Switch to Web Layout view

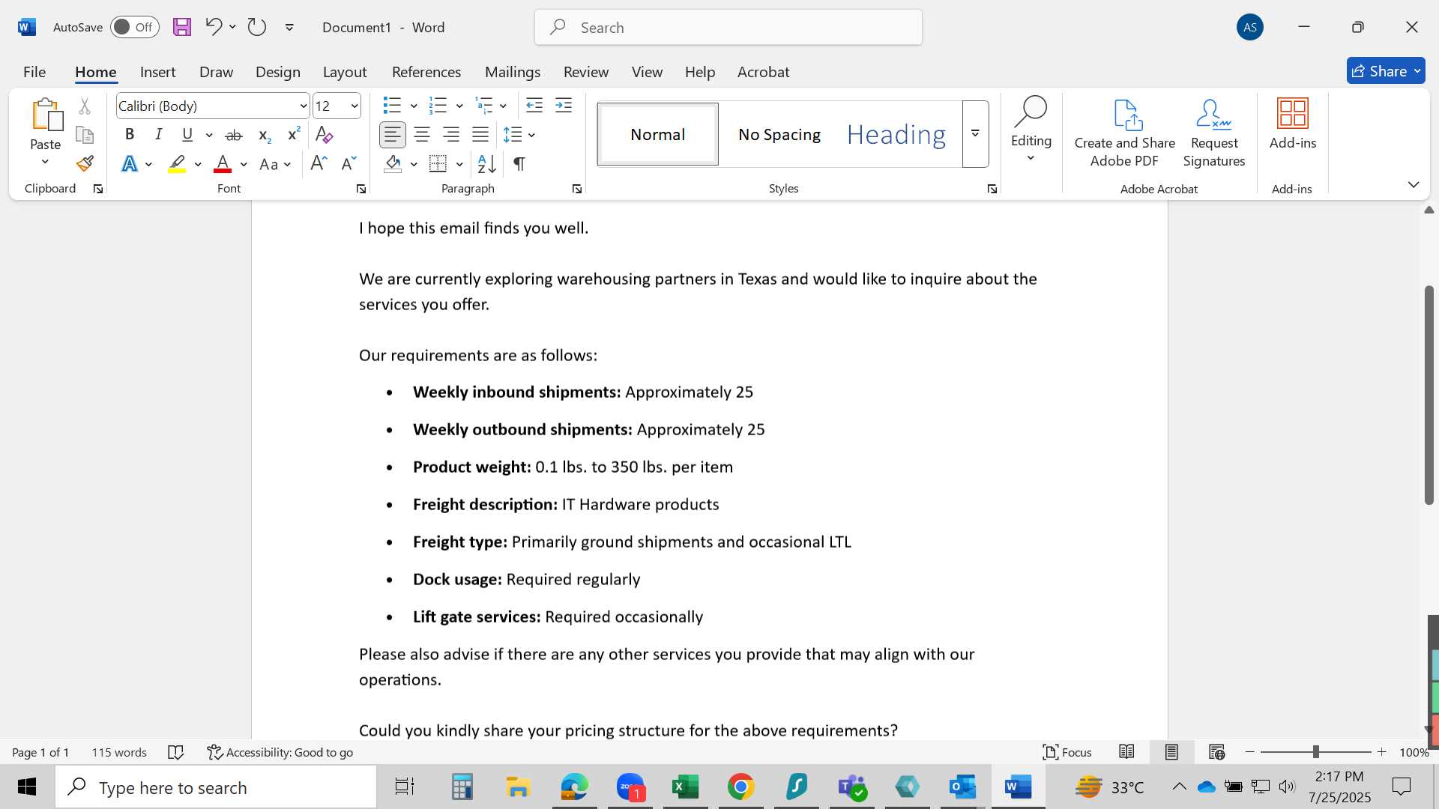1216,752
